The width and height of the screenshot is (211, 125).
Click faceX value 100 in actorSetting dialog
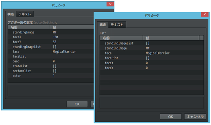(x=55, y=37)
